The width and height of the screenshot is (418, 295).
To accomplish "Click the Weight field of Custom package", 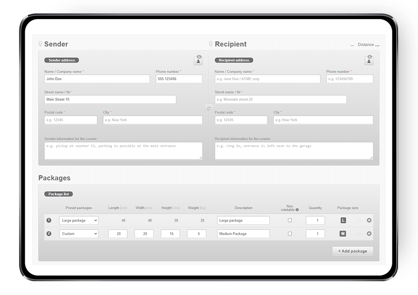I will (197, 234).
